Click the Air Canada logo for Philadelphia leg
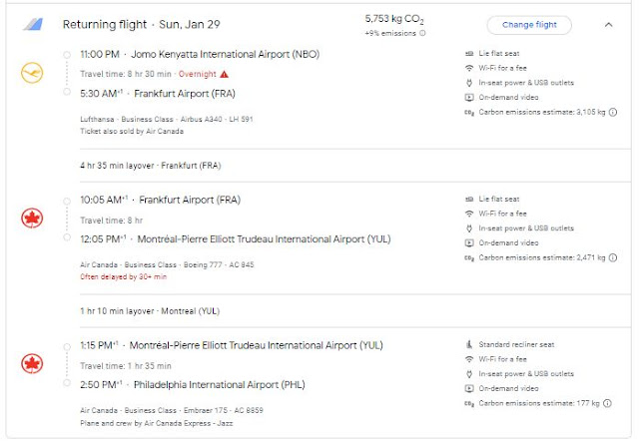639x445 pixels. tap(33, 364)
